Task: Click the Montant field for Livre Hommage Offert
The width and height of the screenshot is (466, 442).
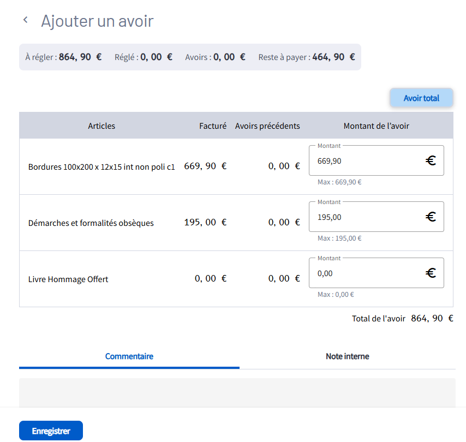Action: pos(366,273)
